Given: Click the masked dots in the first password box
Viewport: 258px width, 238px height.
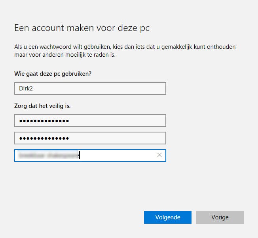Looking at the screenshot, I should click(44, 121).
